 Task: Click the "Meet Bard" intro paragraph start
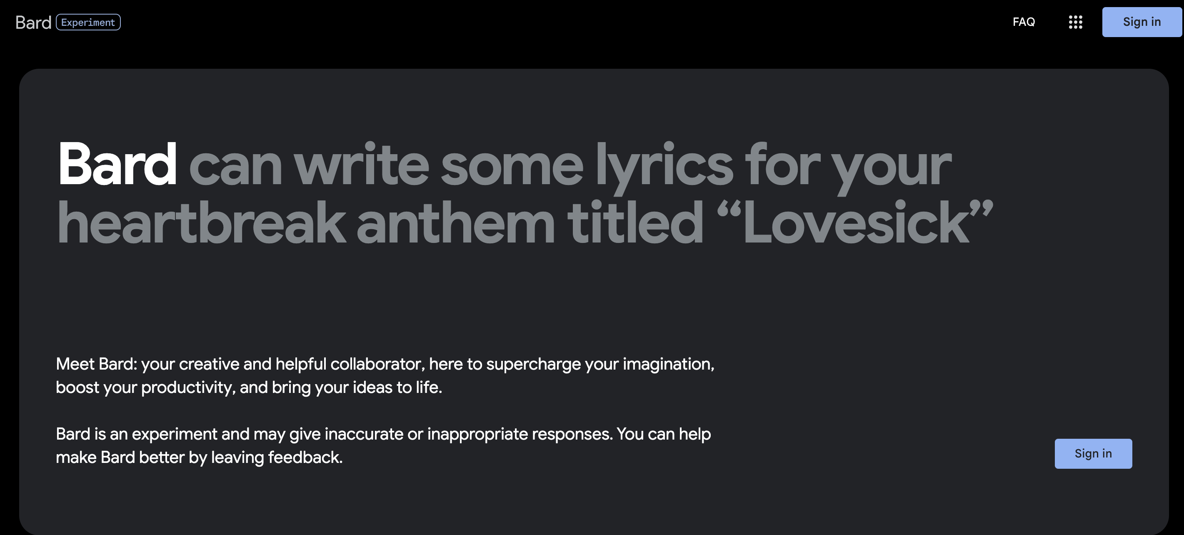coord(96,364)
